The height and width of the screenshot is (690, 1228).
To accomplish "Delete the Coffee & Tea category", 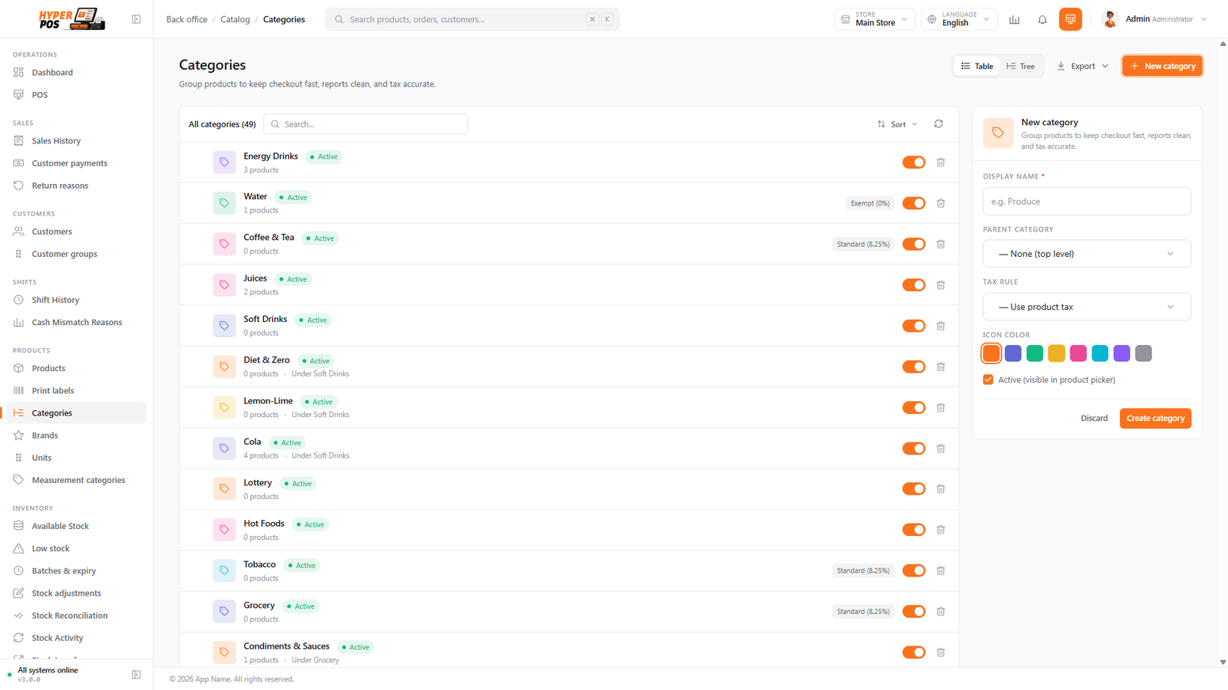I will (941, 244).
